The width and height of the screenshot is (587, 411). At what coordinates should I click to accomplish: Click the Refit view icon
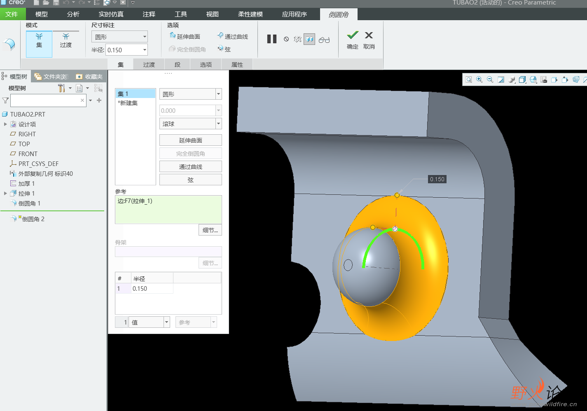coord(469,79)
